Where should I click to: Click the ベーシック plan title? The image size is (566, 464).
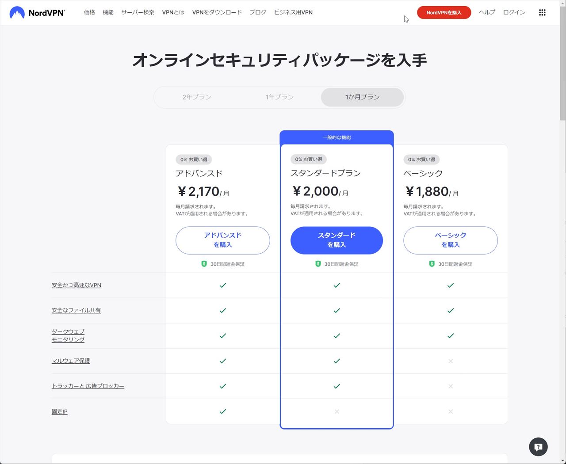(x=423, y=173)
